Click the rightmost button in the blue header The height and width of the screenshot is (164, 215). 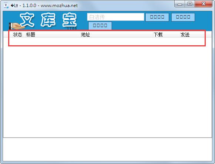[183, 17]
